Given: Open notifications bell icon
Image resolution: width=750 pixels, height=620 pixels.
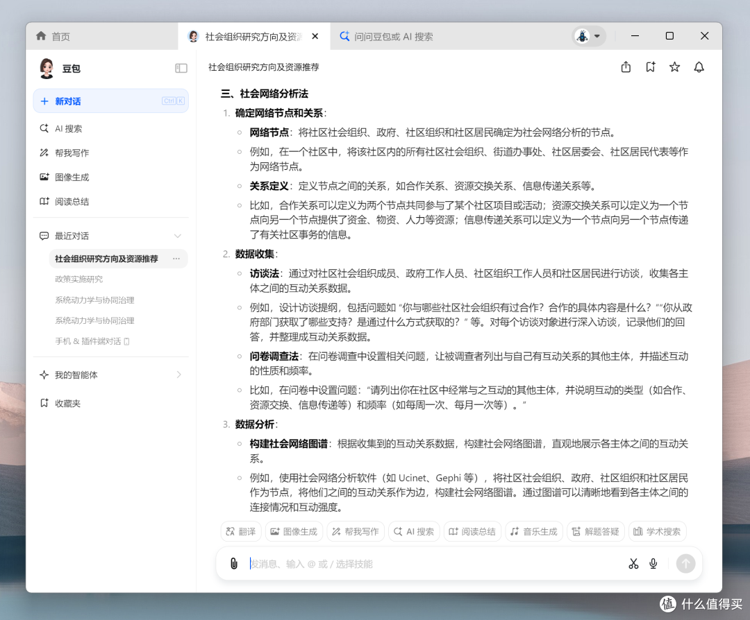Looking at the screenshot, I should 699,67.
